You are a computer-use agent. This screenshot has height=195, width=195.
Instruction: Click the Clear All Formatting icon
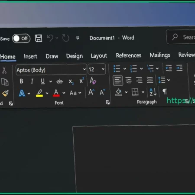(x=93, y=81)
